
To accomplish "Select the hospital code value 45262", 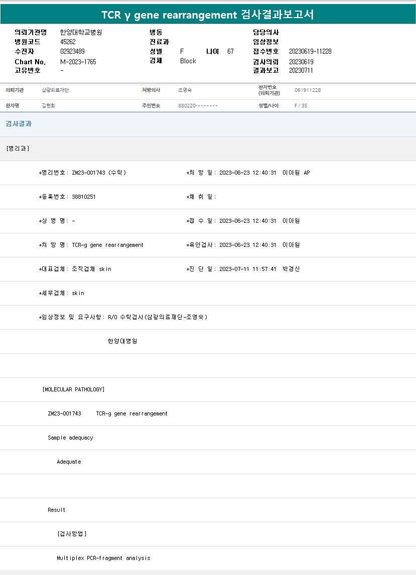I will (x=68, y=42).
